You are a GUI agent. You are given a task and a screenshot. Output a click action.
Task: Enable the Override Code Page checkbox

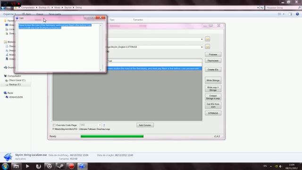(54, 125)
